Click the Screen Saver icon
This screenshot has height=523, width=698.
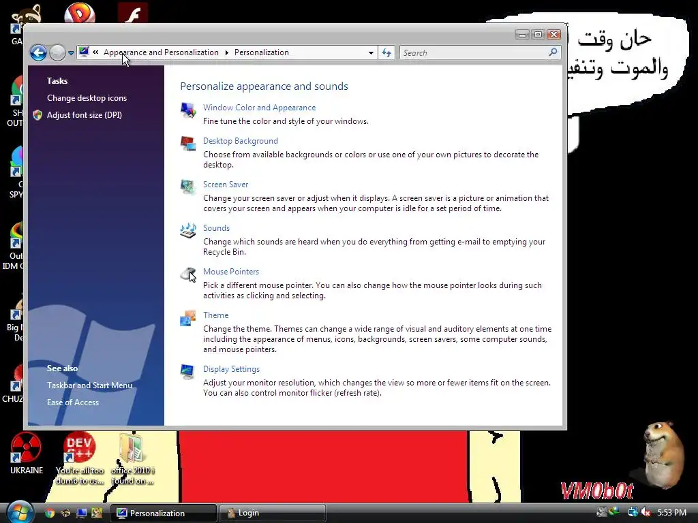point(188,187)
